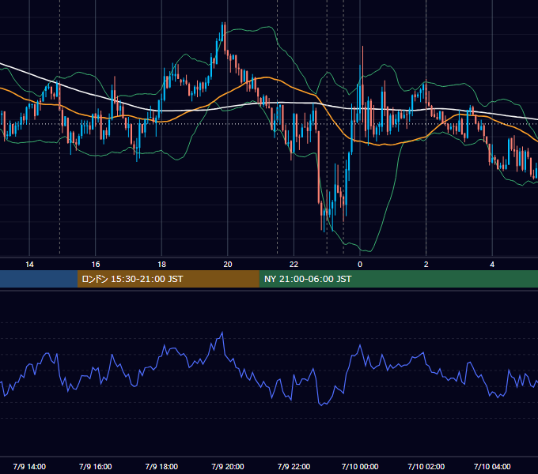This screenshot has height=474, width=538.
Task: Click the hour label 16 on time axis
Action: click(96, 265)
